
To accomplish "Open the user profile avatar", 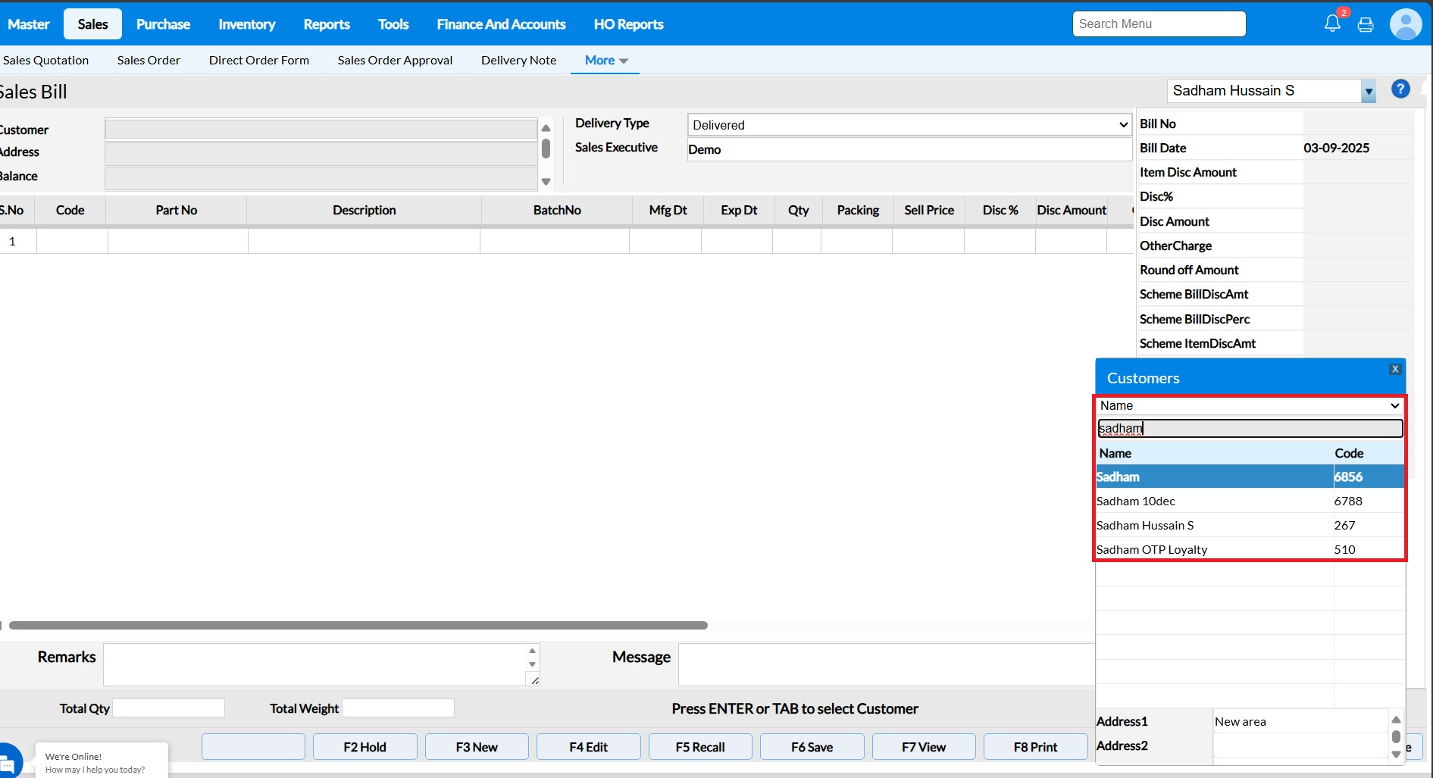I will (1406, 24).
